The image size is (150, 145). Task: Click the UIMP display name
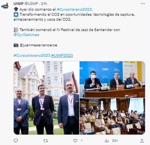[x=18, y=4]
